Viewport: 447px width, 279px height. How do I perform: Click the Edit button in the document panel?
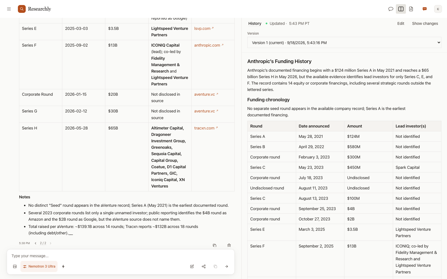pyautogui.click(x=401, y=23)
